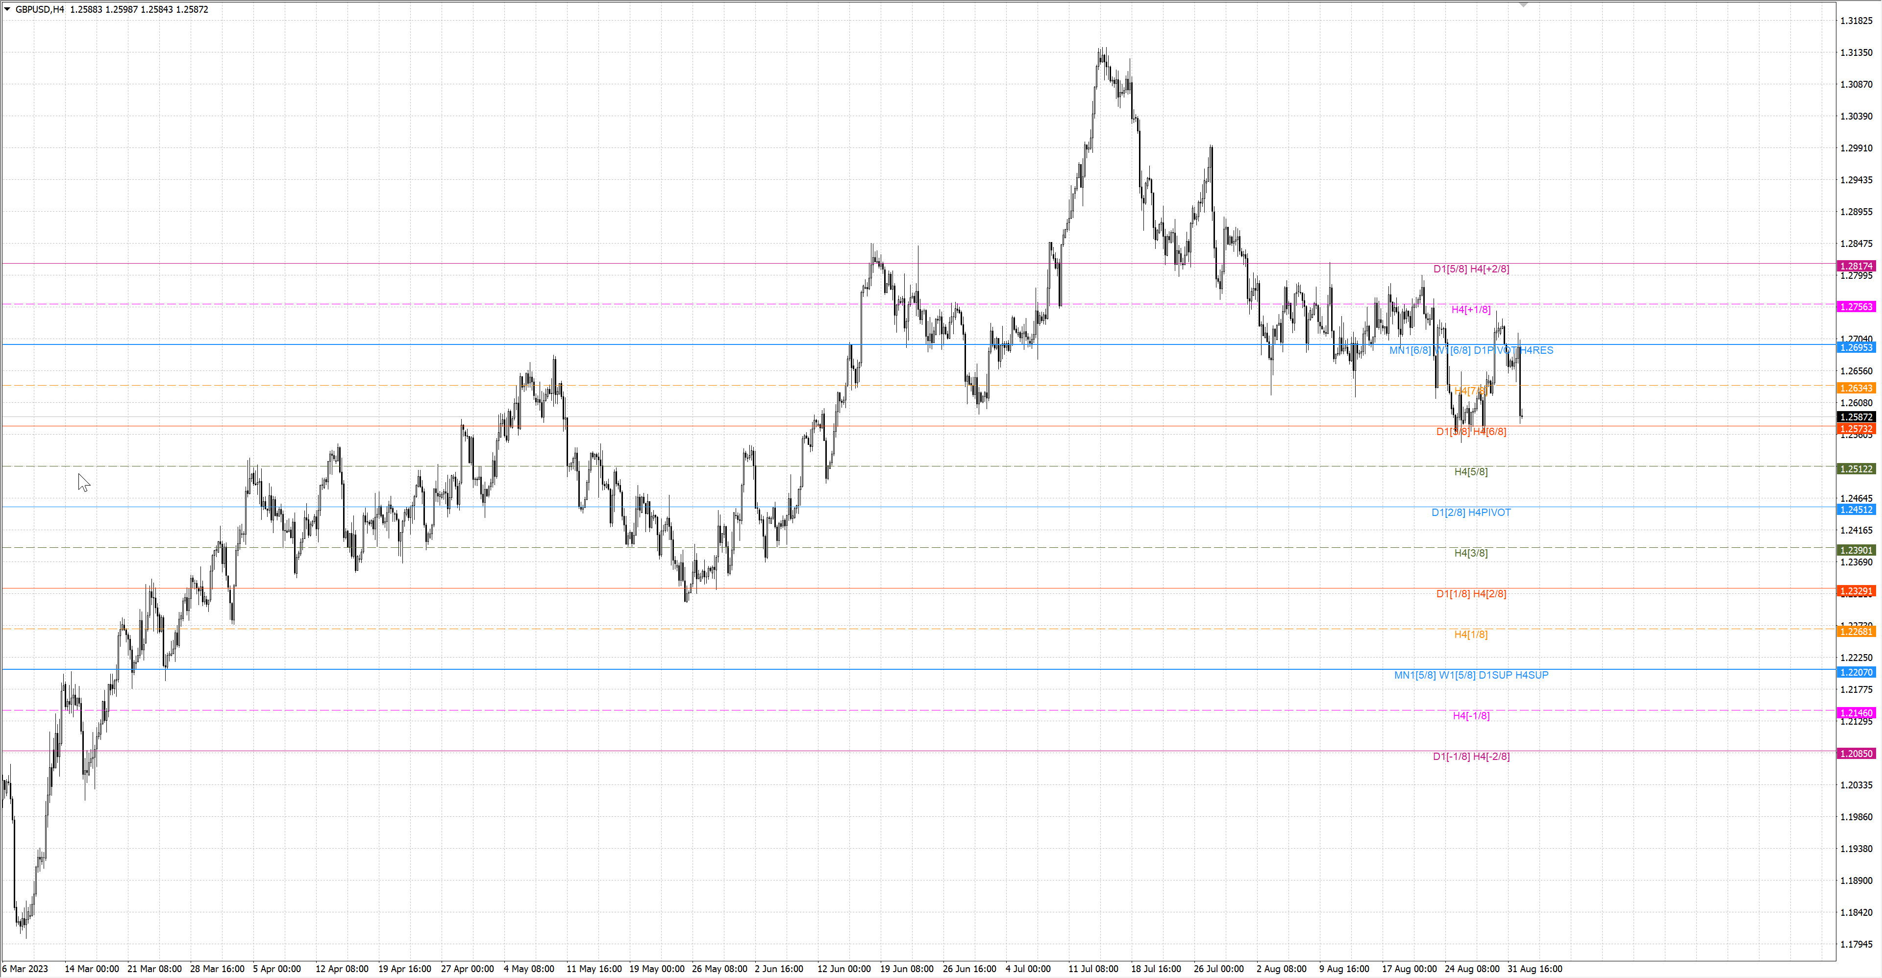Viewport: 1882px width, 978px height.
Task: Click the blue 1.22070 price tag
Action: tap(1857, 673)
